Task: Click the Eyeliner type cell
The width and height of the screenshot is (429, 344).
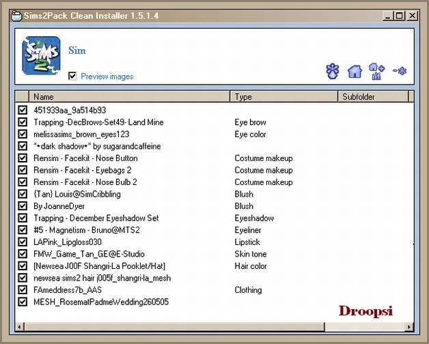Action: [247, 230]
